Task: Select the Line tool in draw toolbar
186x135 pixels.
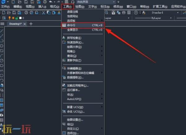Action: point(2,31)
